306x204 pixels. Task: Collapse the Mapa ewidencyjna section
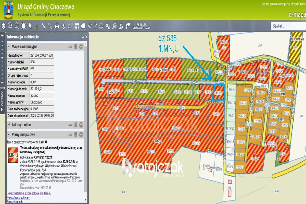[x=9, y=47]
